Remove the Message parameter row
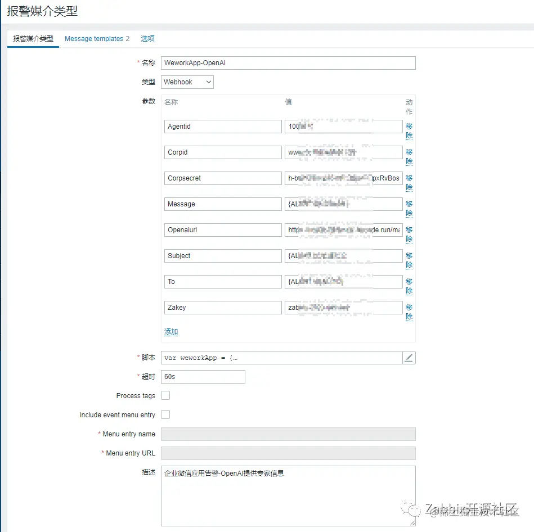 [409, 209]
